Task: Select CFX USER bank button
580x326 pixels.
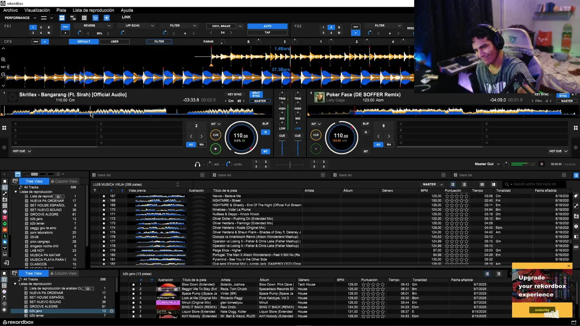Action: pyautogui.click(x=115, y=42)
